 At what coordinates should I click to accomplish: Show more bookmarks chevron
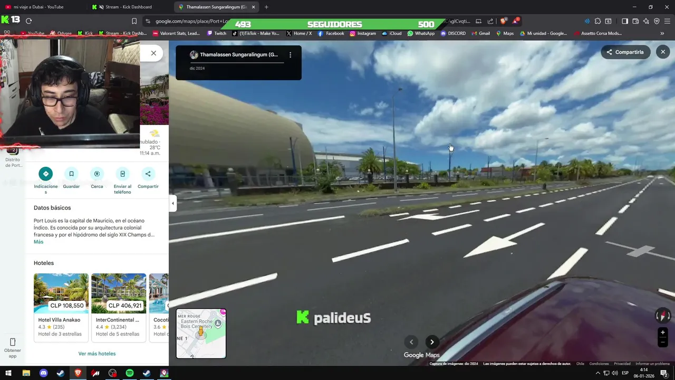point(662,33)
